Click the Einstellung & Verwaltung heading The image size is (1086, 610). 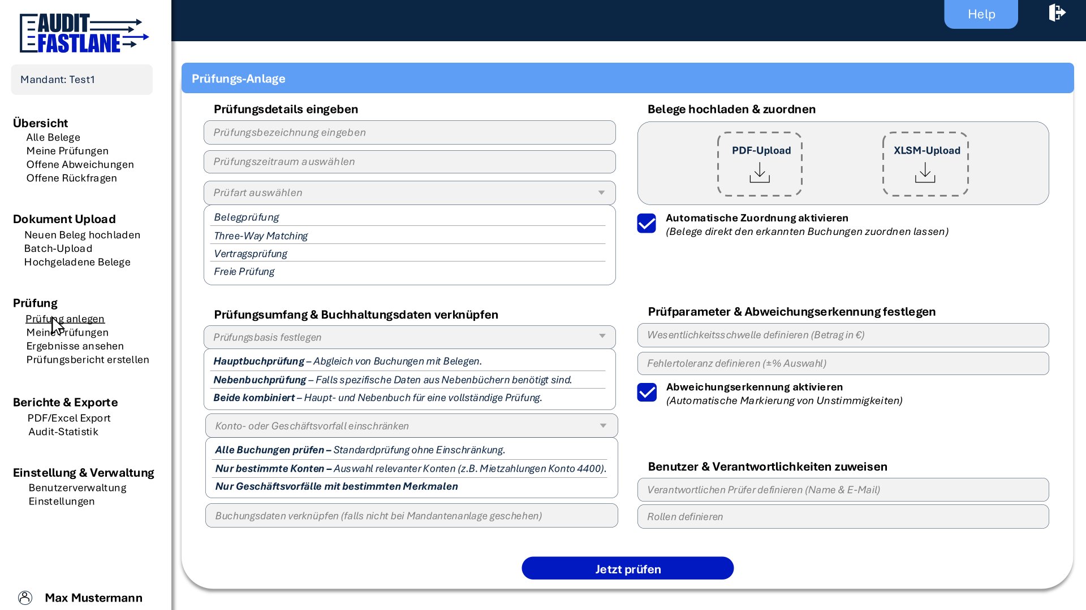tap(84, 472)
